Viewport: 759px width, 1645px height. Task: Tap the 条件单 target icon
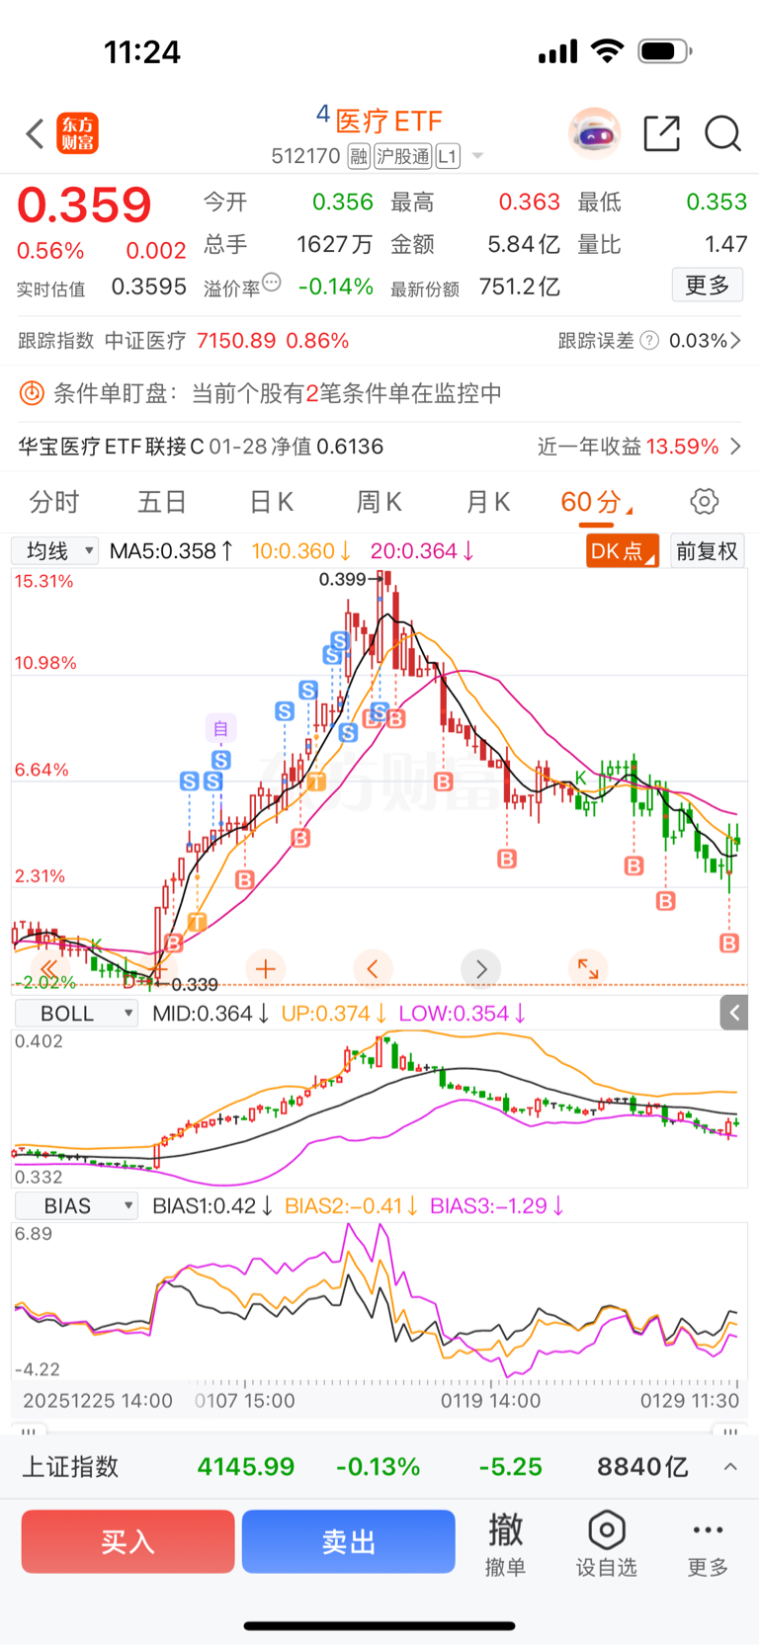[x=32, y=393]
